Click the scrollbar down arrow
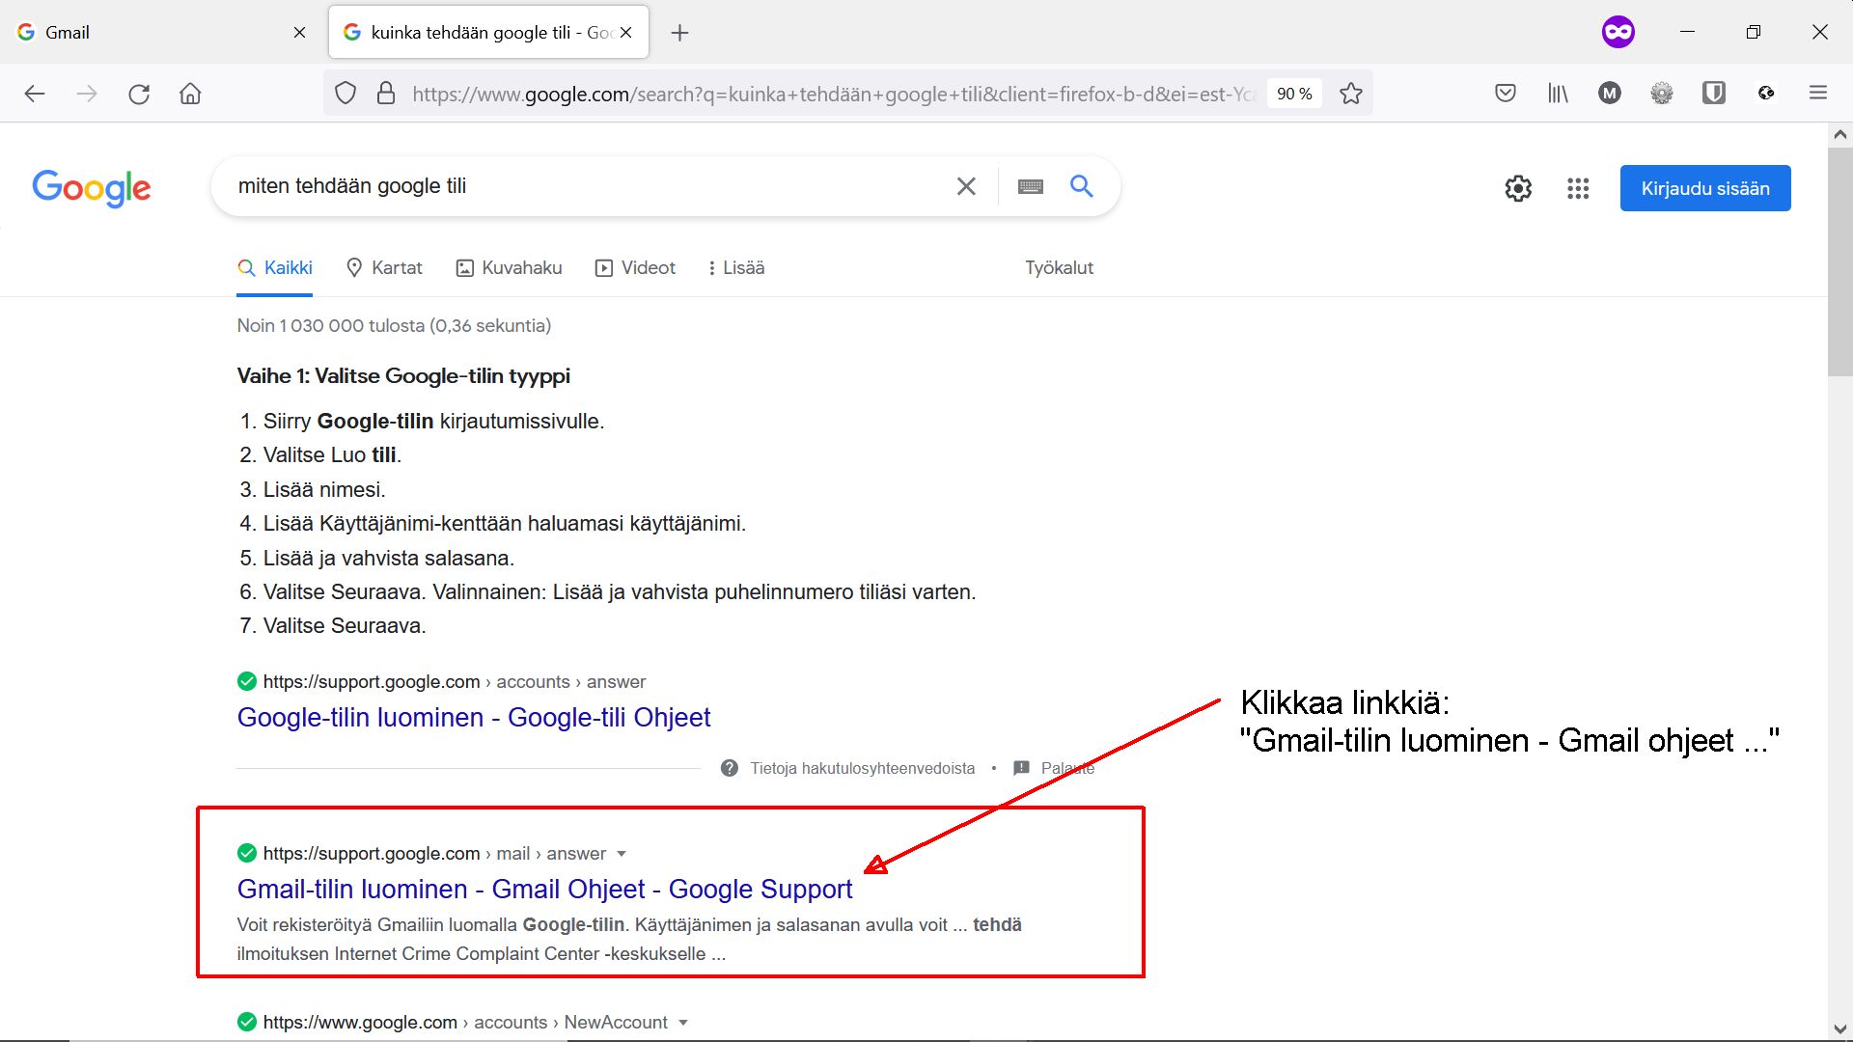The height and width of the screenshot is (1042, 1853). tap(1839, 1029)
